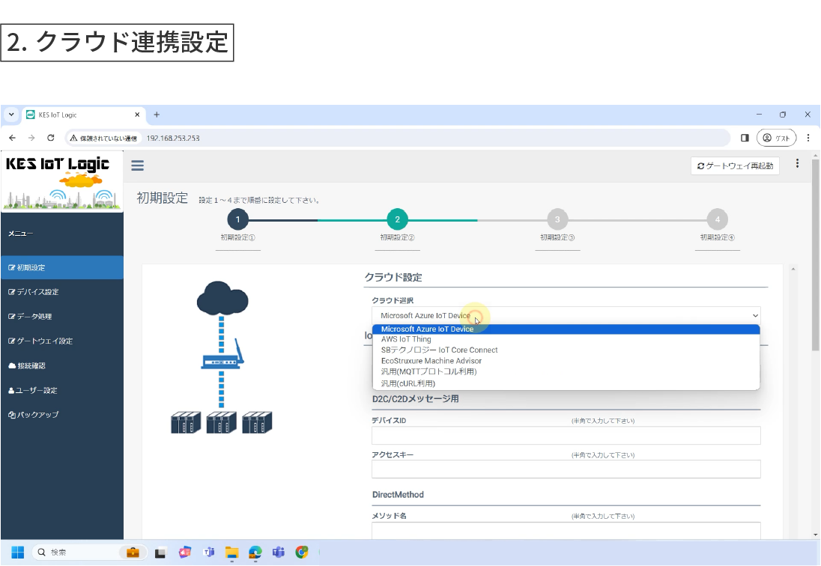
Task: Click the address bar URL 192.168.253.253
Action: pos(173,139)
